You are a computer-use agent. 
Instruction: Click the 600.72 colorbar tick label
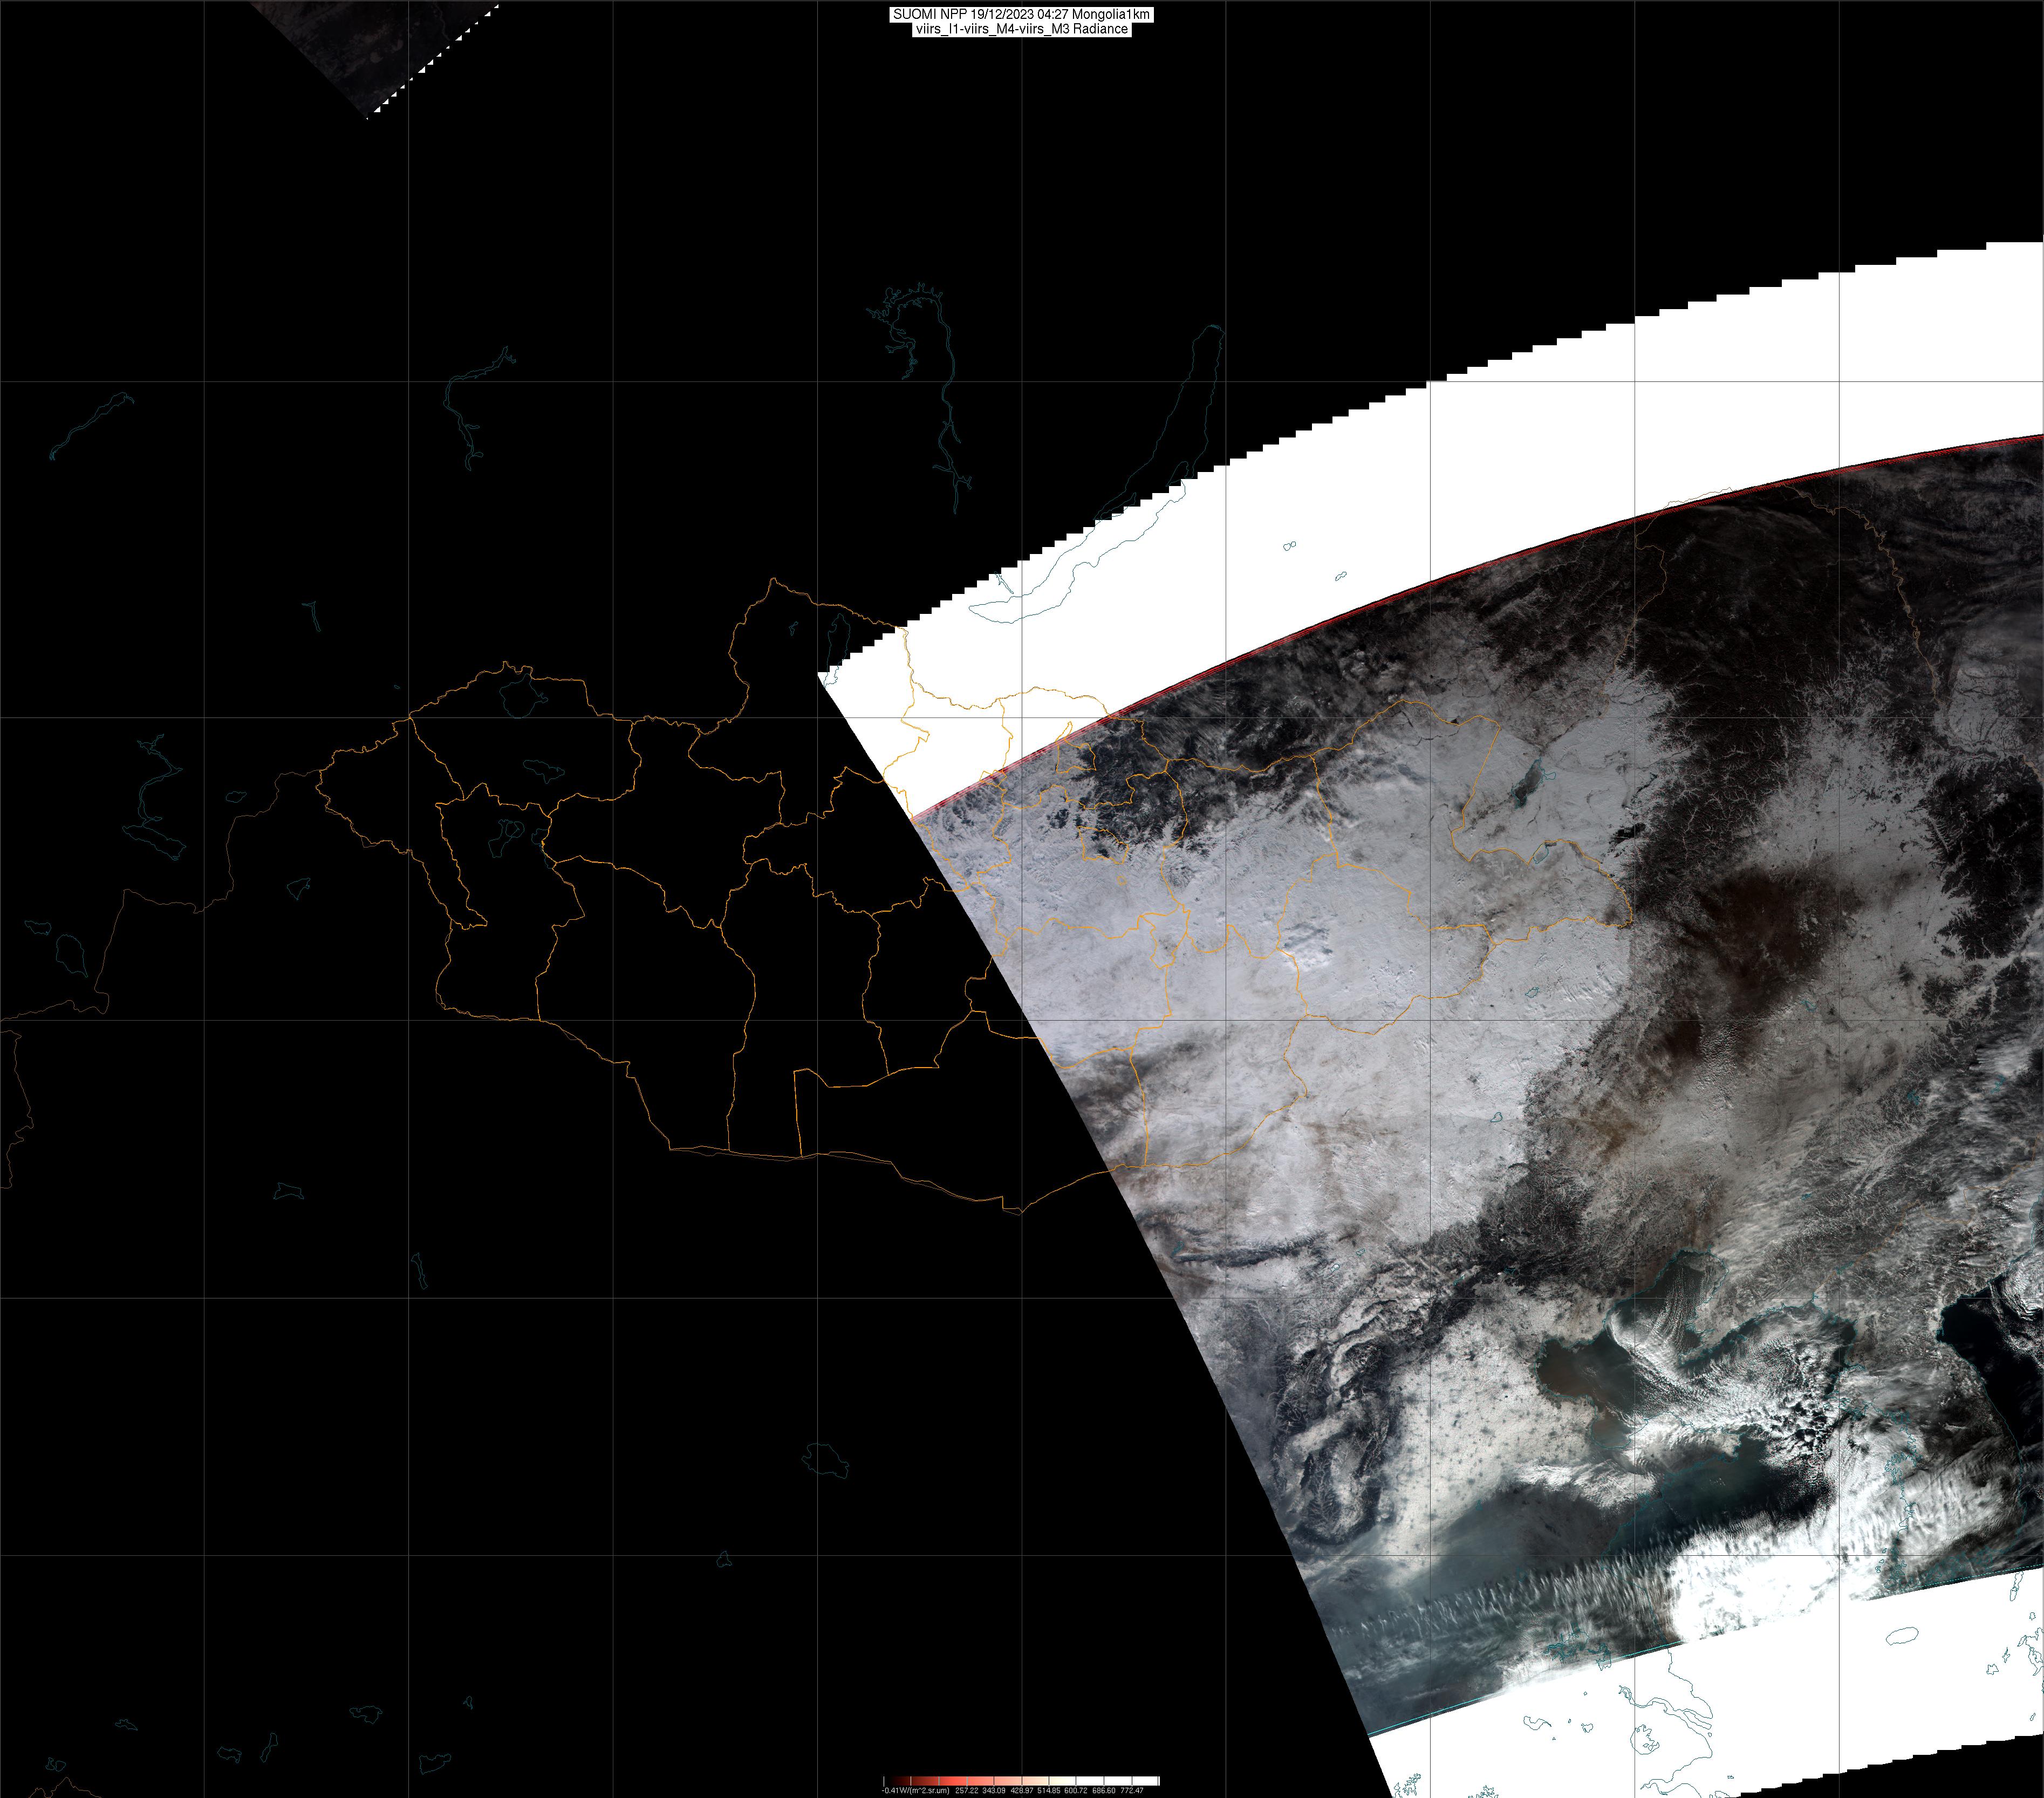(x=1076, y=1790)
